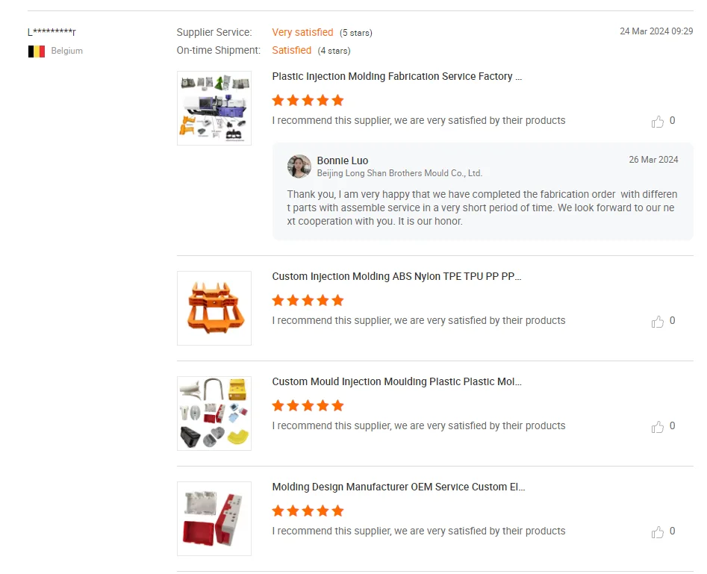Like the Molding Design Manufacturer OEM review
The width and height of the screenshot is (707, 574).
coord(658,531)
